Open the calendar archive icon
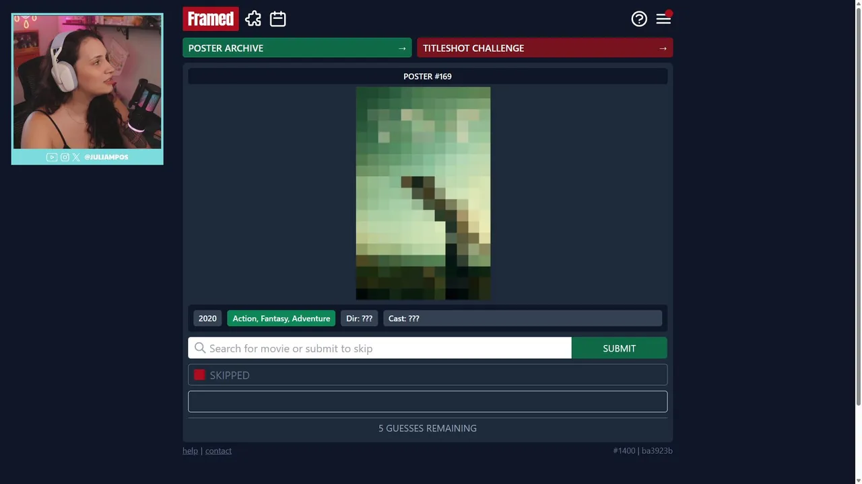Image resolution: width=862 pixels, height=484 pixels. pyautogui.click(x=278, y=19)
